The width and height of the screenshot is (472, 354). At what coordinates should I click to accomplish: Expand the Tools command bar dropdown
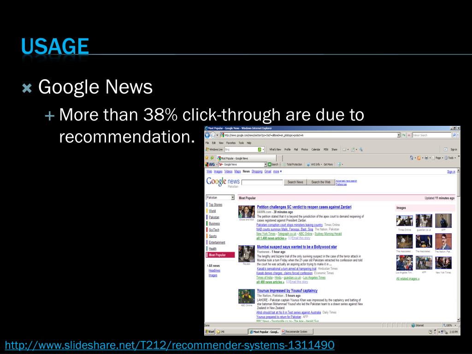tap(451, 158)
